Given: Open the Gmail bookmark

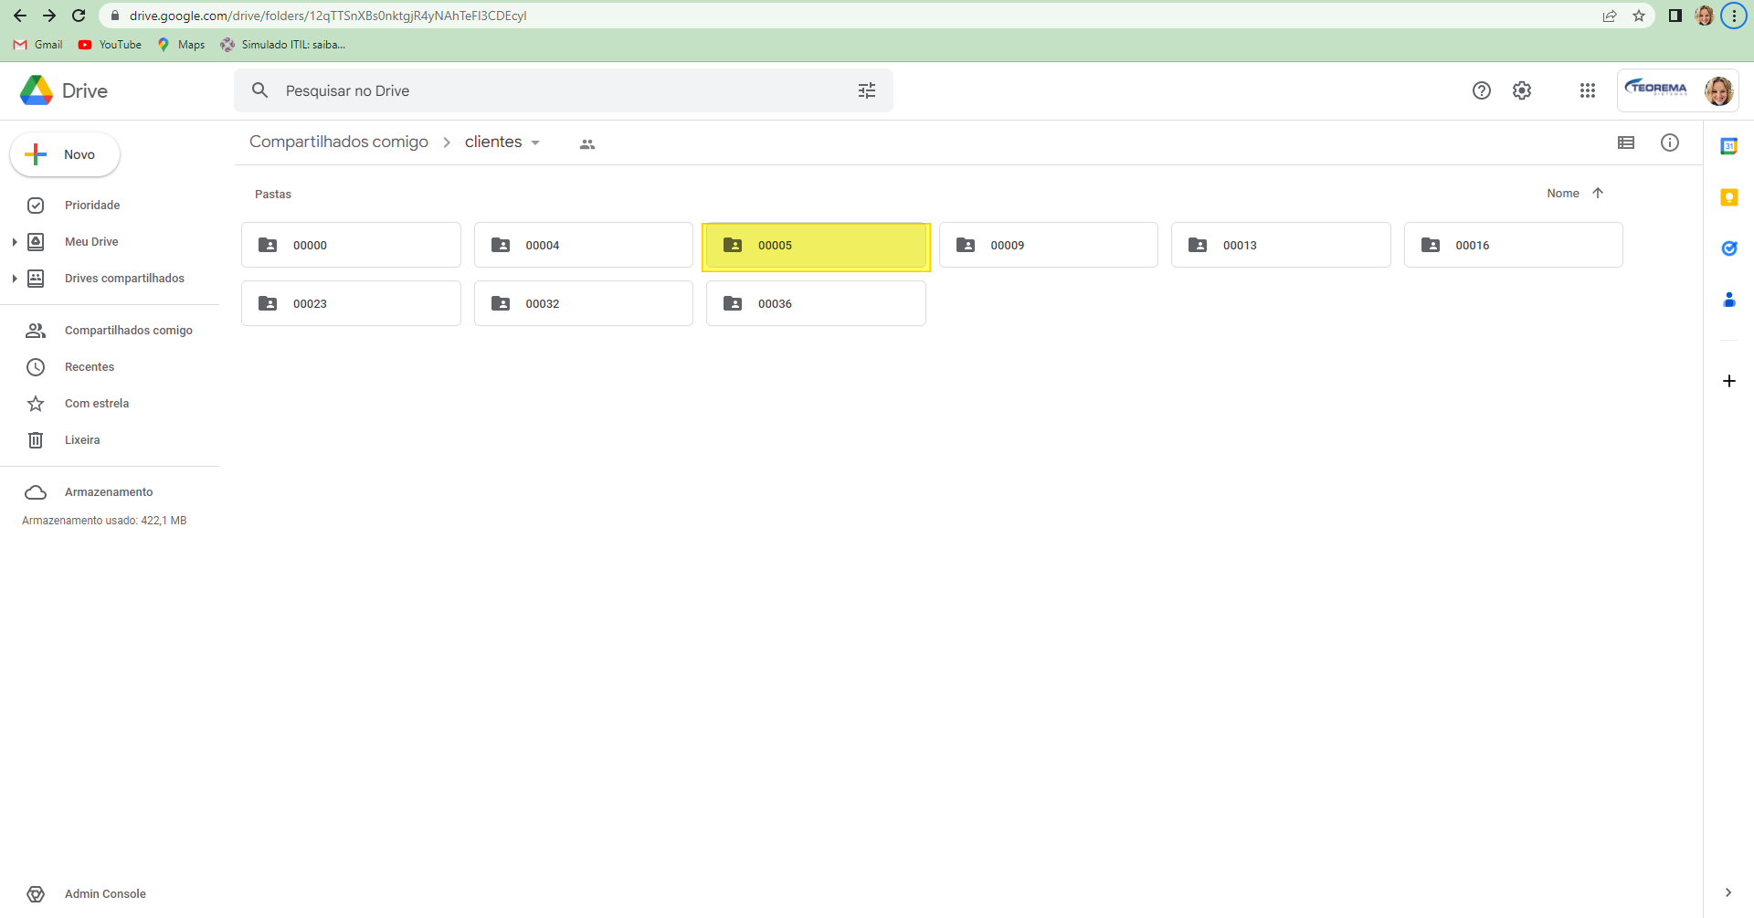Looking at the screenshot, I should click(38, 44).
